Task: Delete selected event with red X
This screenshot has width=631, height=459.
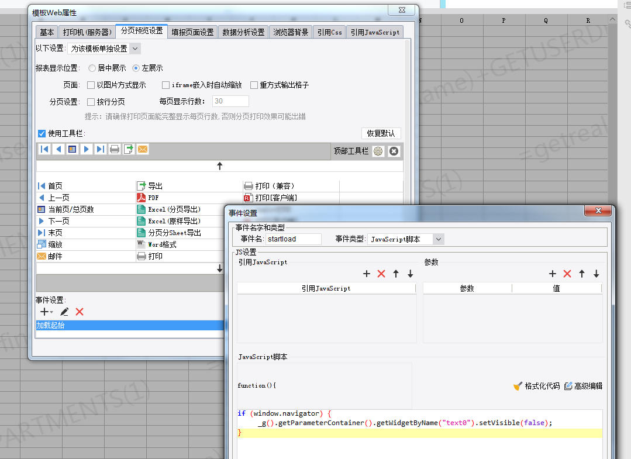Action: 80,312
